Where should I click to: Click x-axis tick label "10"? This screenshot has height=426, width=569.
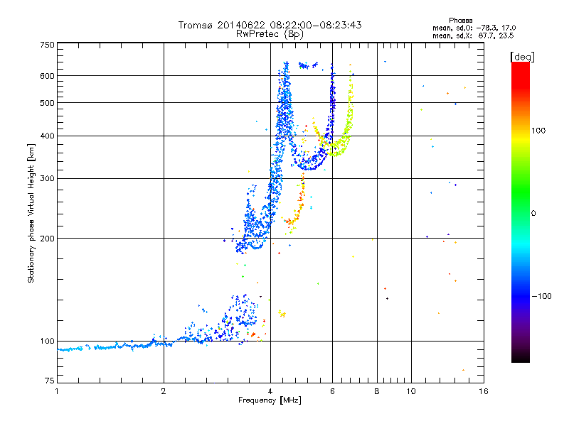click(x=411, y=391)
